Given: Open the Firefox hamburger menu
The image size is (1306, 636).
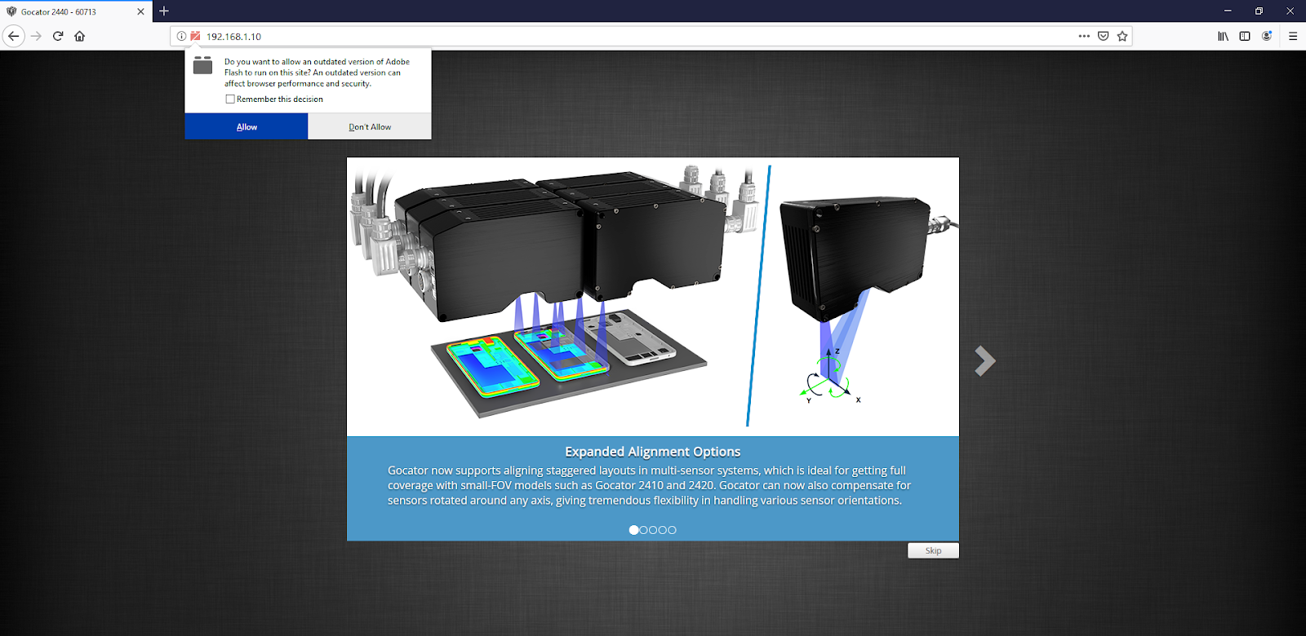Looking at the screenshot, I should pyautogui.click(x=1293, y=36).
